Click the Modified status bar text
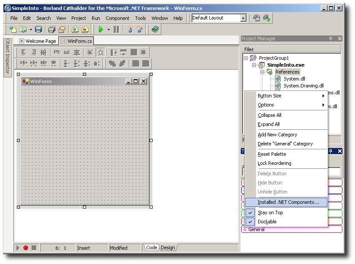 (118, 248)
